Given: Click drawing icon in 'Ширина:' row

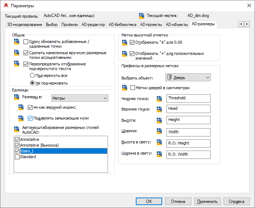Looking at the screenshot, I should (159, 131).
